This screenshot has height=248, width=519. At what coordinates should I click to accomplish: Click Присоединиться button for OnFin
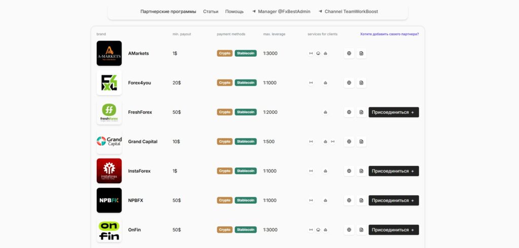tap(393, 230)
